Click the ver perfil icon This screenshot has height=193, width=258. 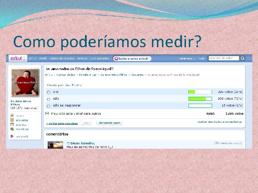[12, 136]
